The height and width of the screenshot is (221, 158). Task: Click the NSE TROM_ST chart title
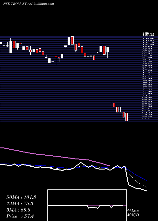click(x=15, y=4)
